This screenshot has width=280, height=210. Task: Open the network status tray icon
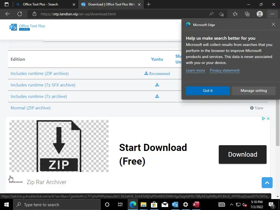click(x=238, y=205)
